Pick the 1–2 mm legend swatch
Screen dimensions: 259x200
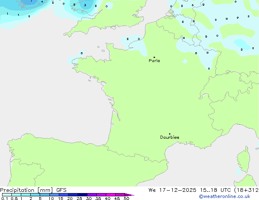click(26, 195)
